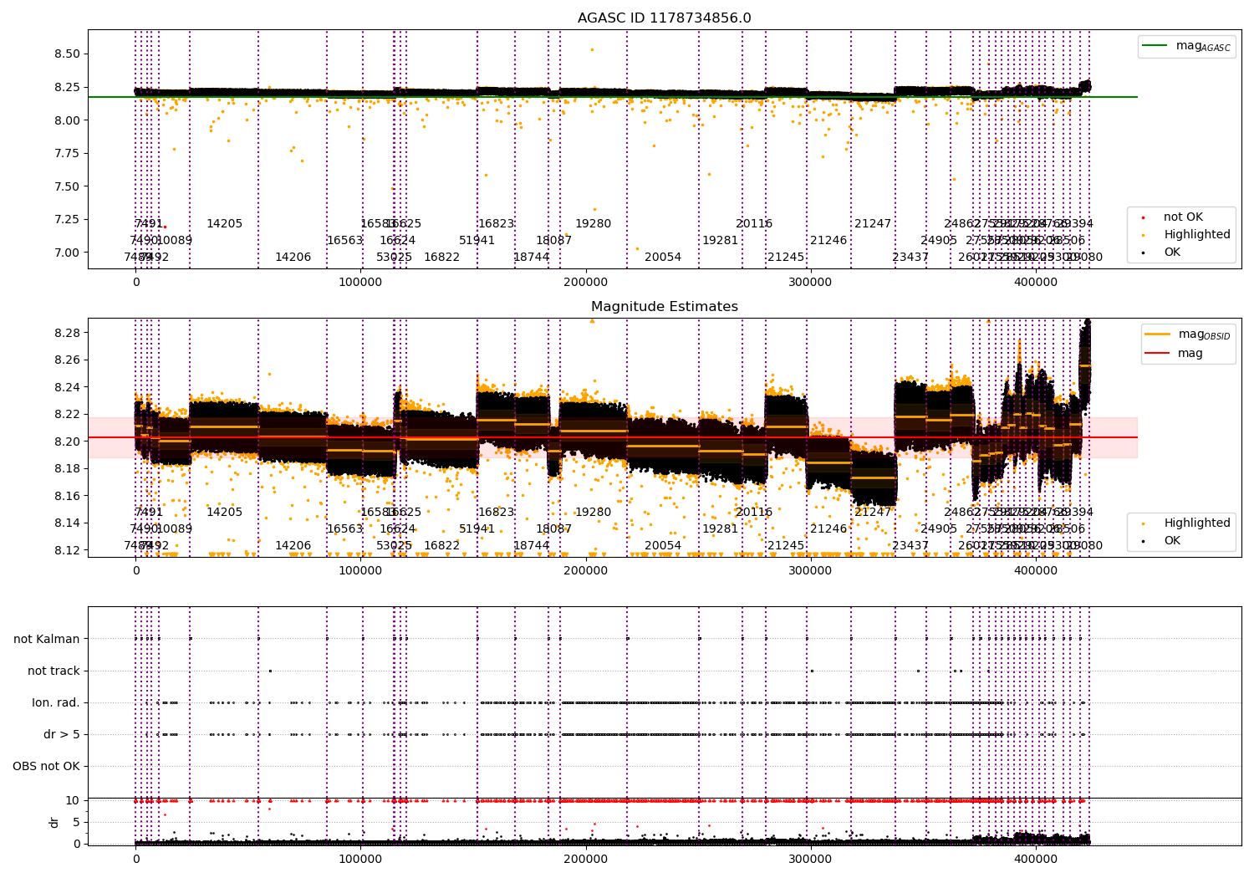Click OBSID label 14206 in the top plot
This screenshot has height=878, width=1254.
(x=293, y=258)
